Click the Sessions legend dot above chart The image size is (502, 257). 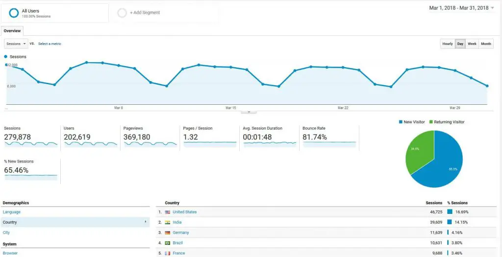(6, 57)
